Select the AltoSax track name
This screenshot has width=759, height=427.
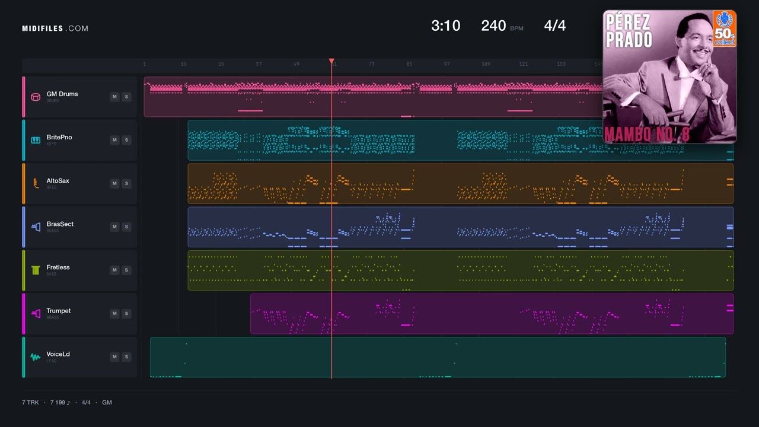coord(58,180)
